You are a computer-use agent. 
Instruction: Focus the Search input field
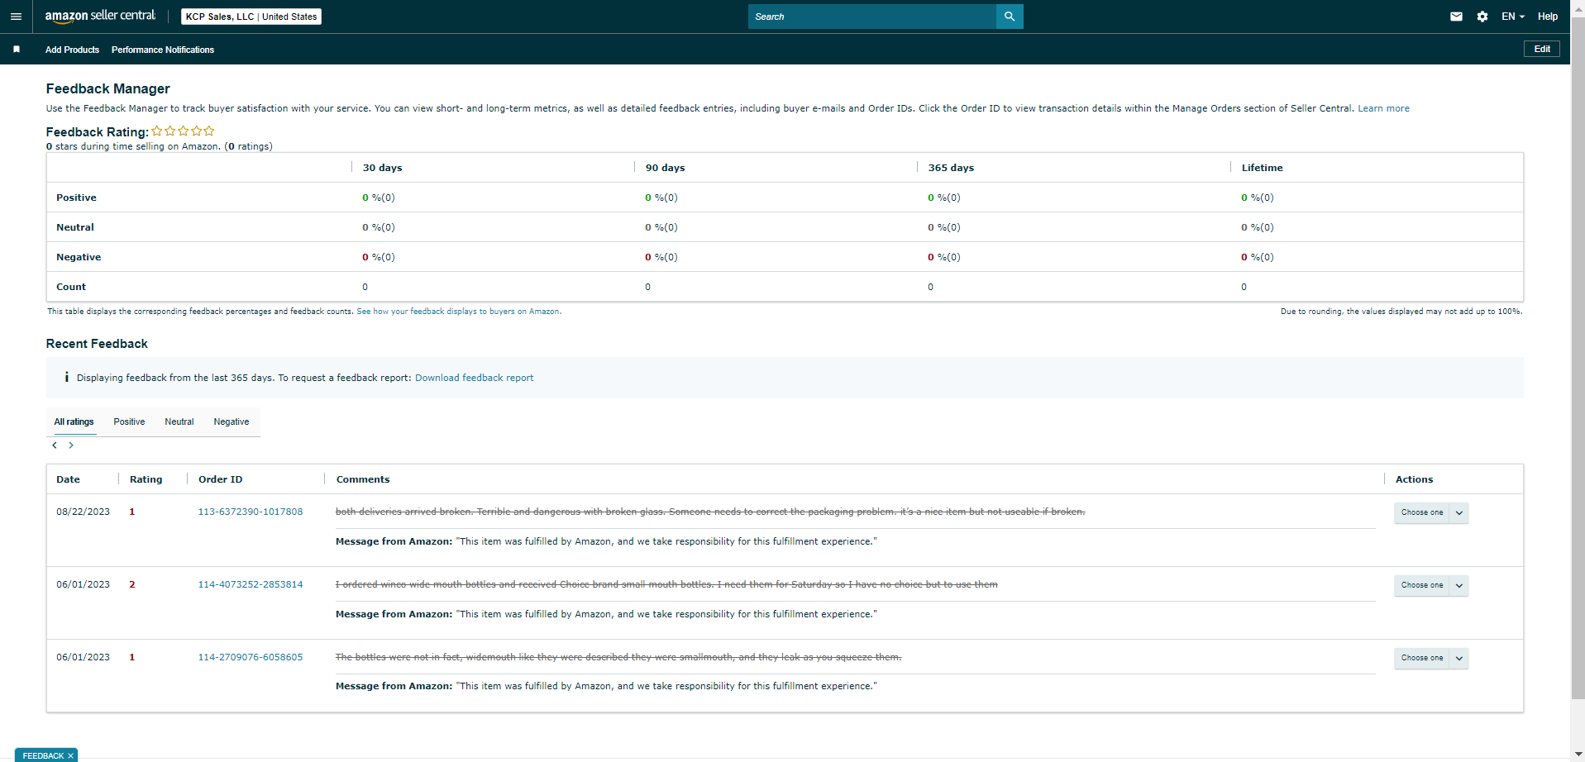(x=872, y=17)
